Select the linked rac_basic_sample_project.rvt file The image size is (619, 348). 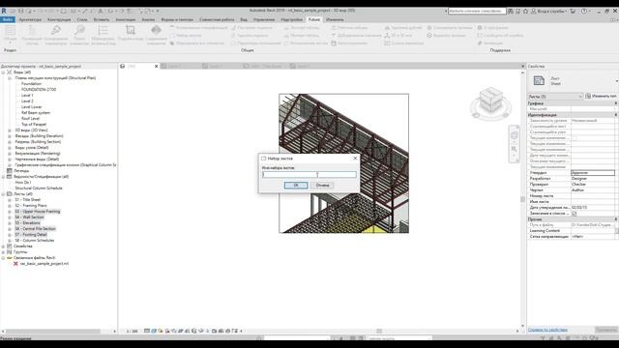(x=44, y=264)
